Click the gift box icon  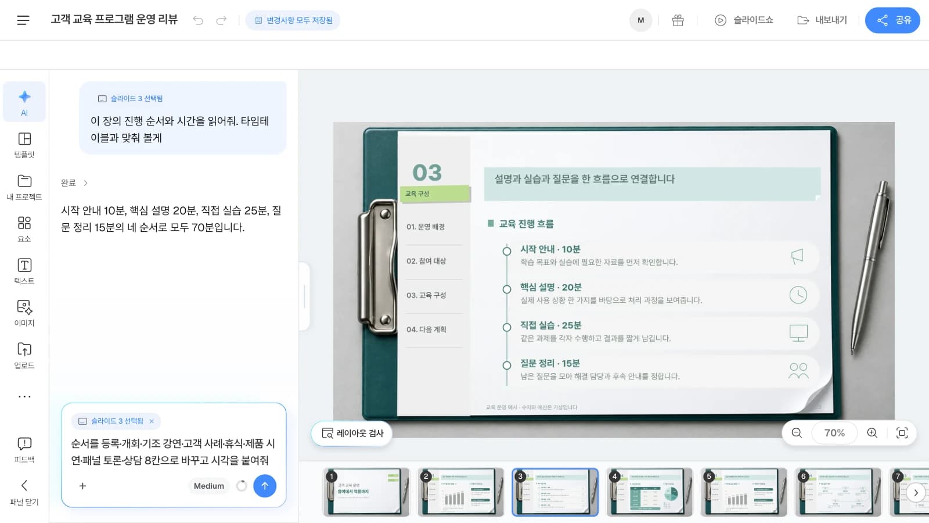click(x=678, y=20)
